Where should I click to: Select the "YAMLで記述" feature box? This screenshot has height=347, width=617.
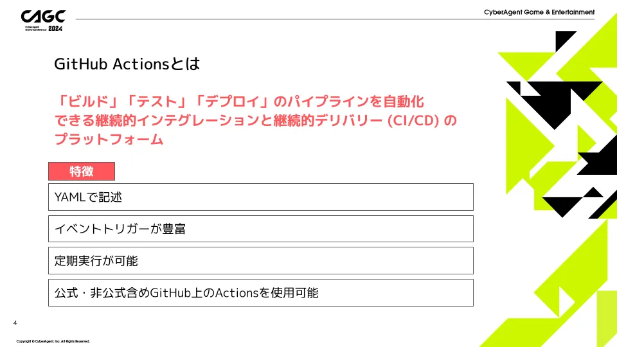click(260, 197)
